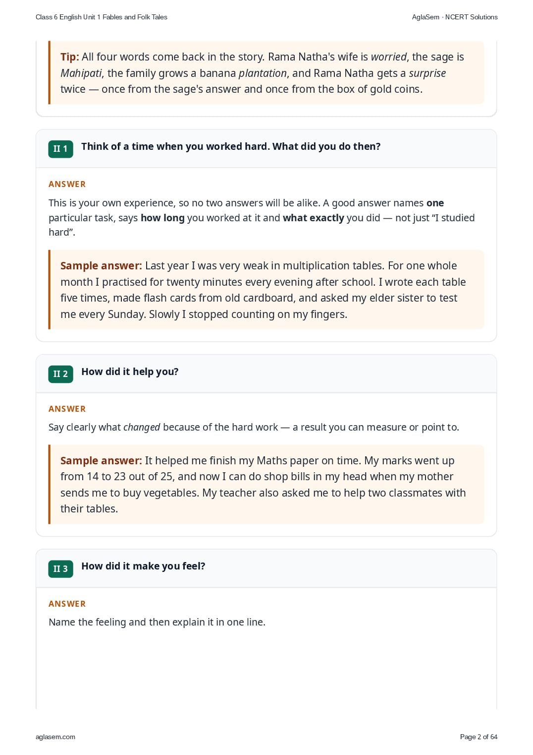The image size is (533, 755).
Task: Click the bold 'Tip:' label in the callout
Action: pos(69,57)
